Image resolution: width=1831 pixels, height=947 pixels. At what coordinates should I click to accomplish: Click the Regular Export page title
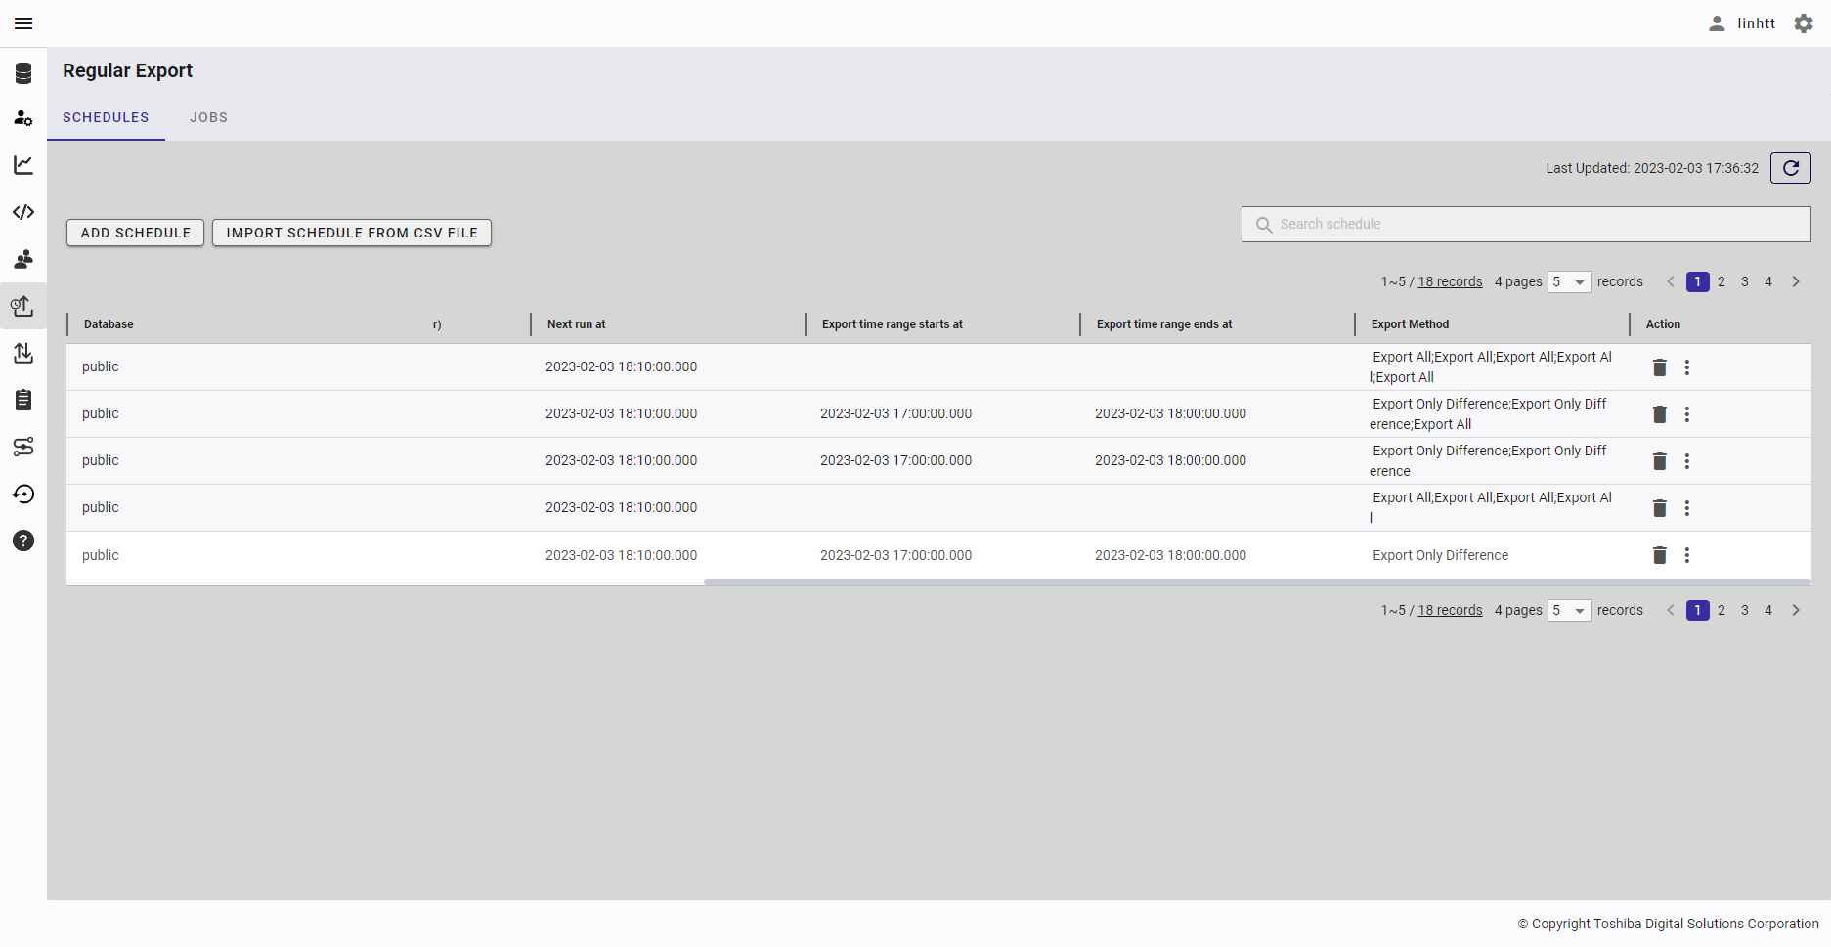pyautogui.click(x=128, y=70)
